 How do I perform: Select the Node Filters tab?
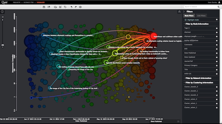click(x=189, y=16)
